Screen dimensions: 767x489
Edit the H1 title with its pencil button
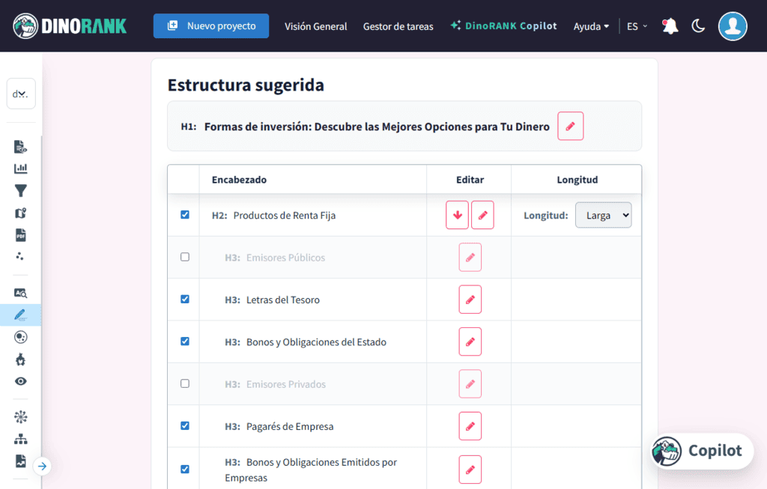click(570, 126)
